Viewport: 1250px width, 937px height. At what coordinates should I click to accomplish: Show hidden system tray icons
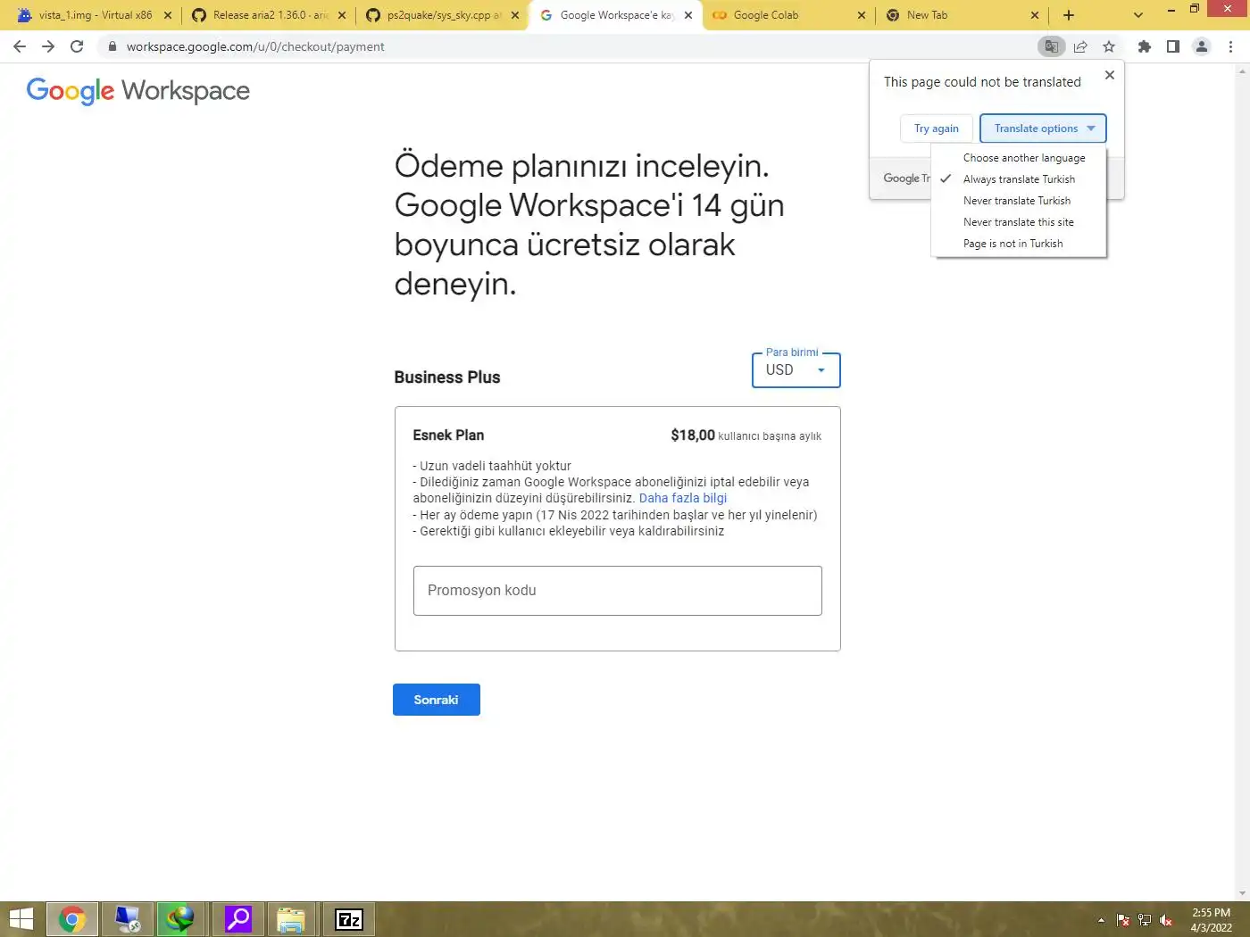click(x=1101, y=920)
